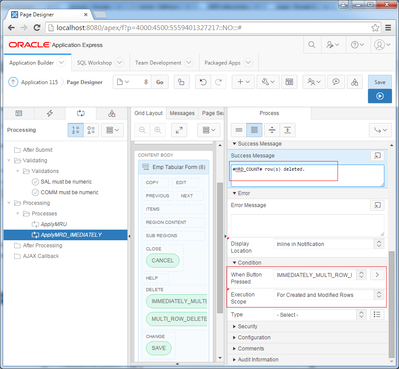
Task: Select the MULTI_ROW_DELETE button in layout
Action: 177,319
